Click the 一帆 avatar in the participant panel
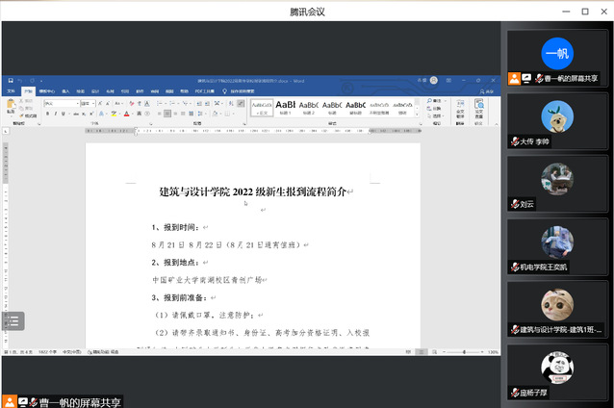614x408 pixels. tap(555, 52)
